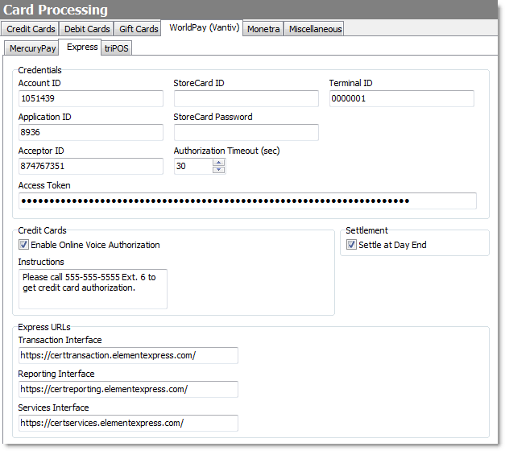Click the Services Interface URL field
Screen dimensions: 505x451
[x=128, y=423]
